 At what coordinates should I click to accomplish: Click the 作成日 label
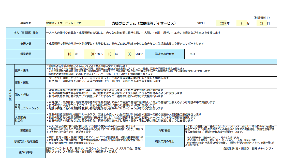[201, 23]
